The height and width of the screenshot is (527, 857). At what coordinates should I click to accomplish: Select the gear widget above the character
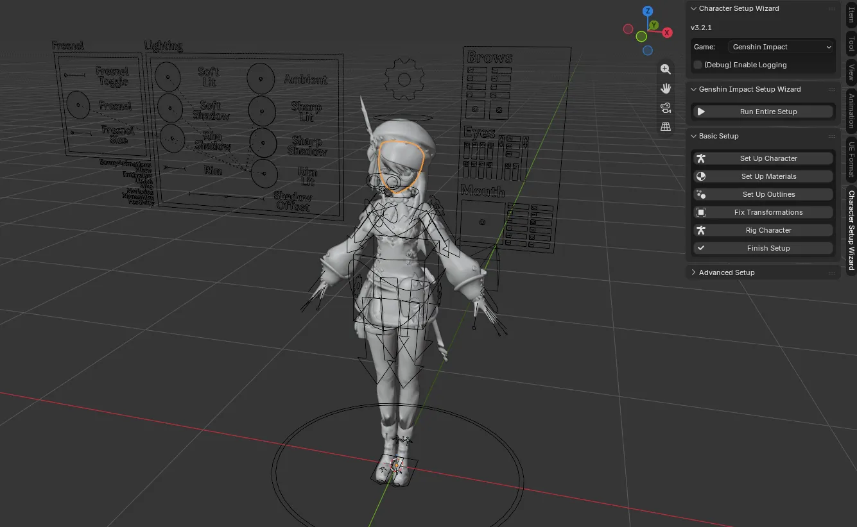(x=404, y=79)
